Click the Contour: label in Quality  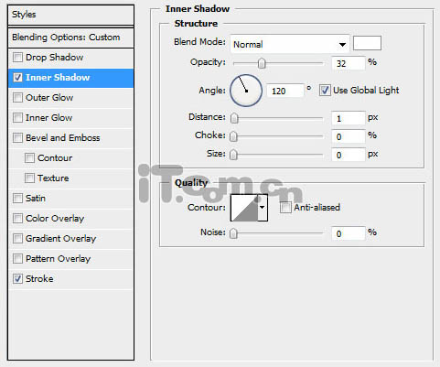tap(207, 208)
